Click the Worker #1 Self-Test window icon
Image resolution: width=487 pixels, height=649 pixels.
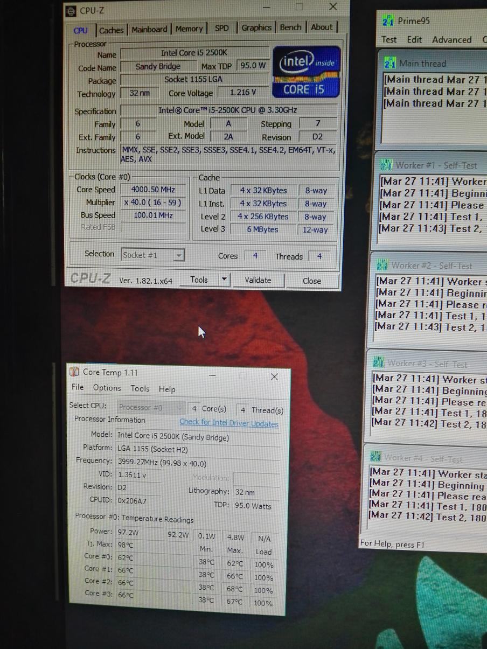click(x=386, y=165)
